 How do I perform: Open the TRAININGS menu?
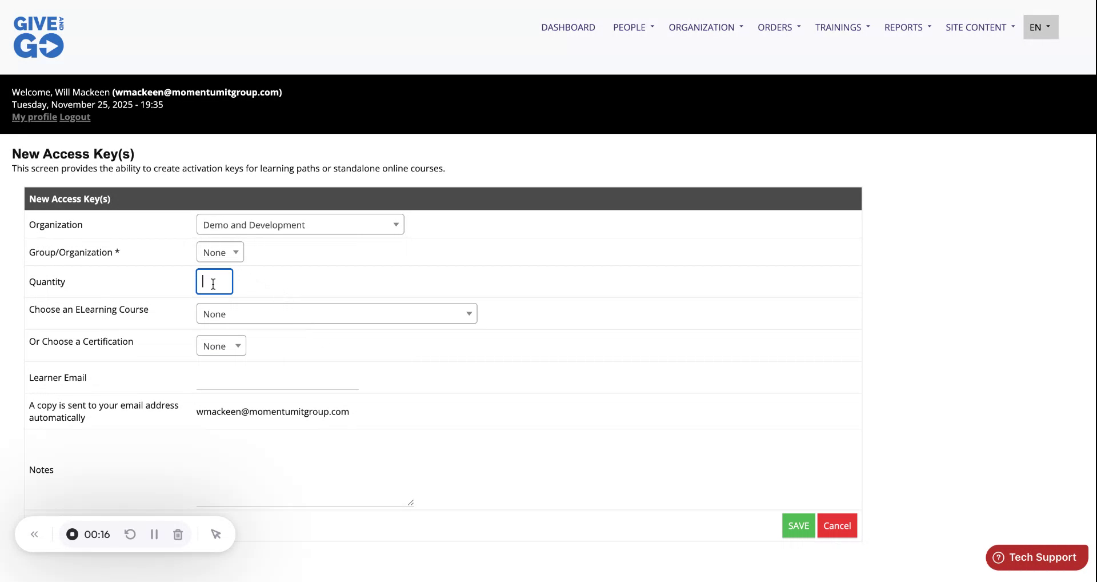point(841,27)
